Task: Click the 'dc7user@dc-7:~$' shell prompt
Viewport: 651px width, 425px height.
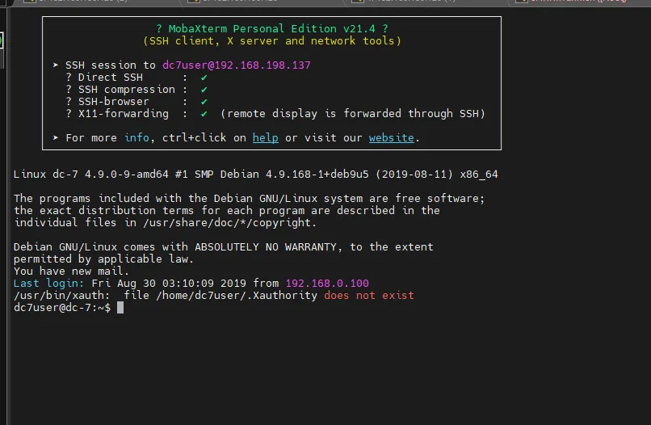Action: coord(62,308)
